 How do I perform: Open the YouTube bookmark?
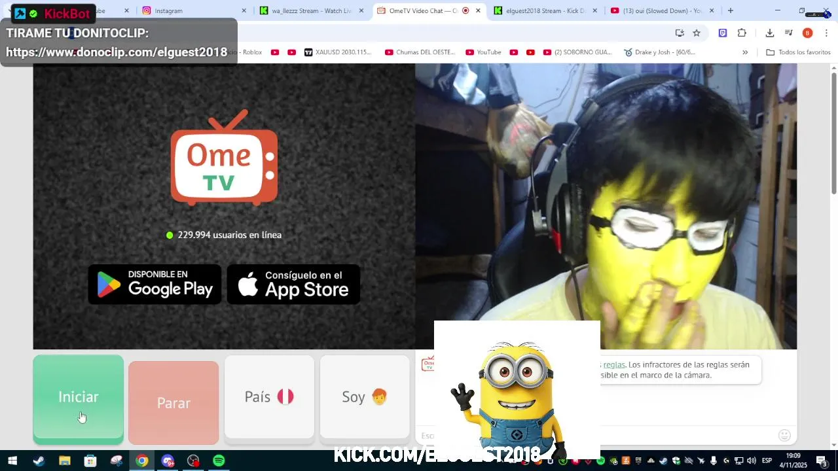pos(484,52)
